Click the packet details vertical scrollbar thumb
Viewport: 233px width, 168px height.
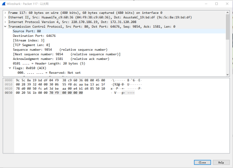[x=228, y=27]
